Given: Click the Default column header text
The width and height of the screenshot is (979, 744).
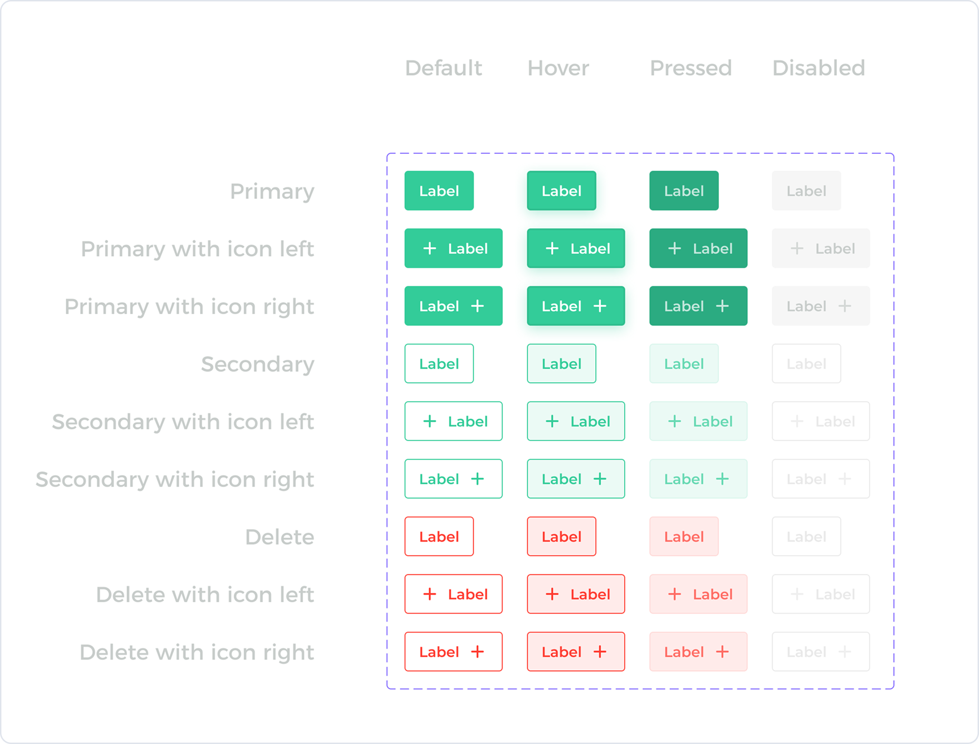Looking at the screenshot, I should (x=443, y=68).
